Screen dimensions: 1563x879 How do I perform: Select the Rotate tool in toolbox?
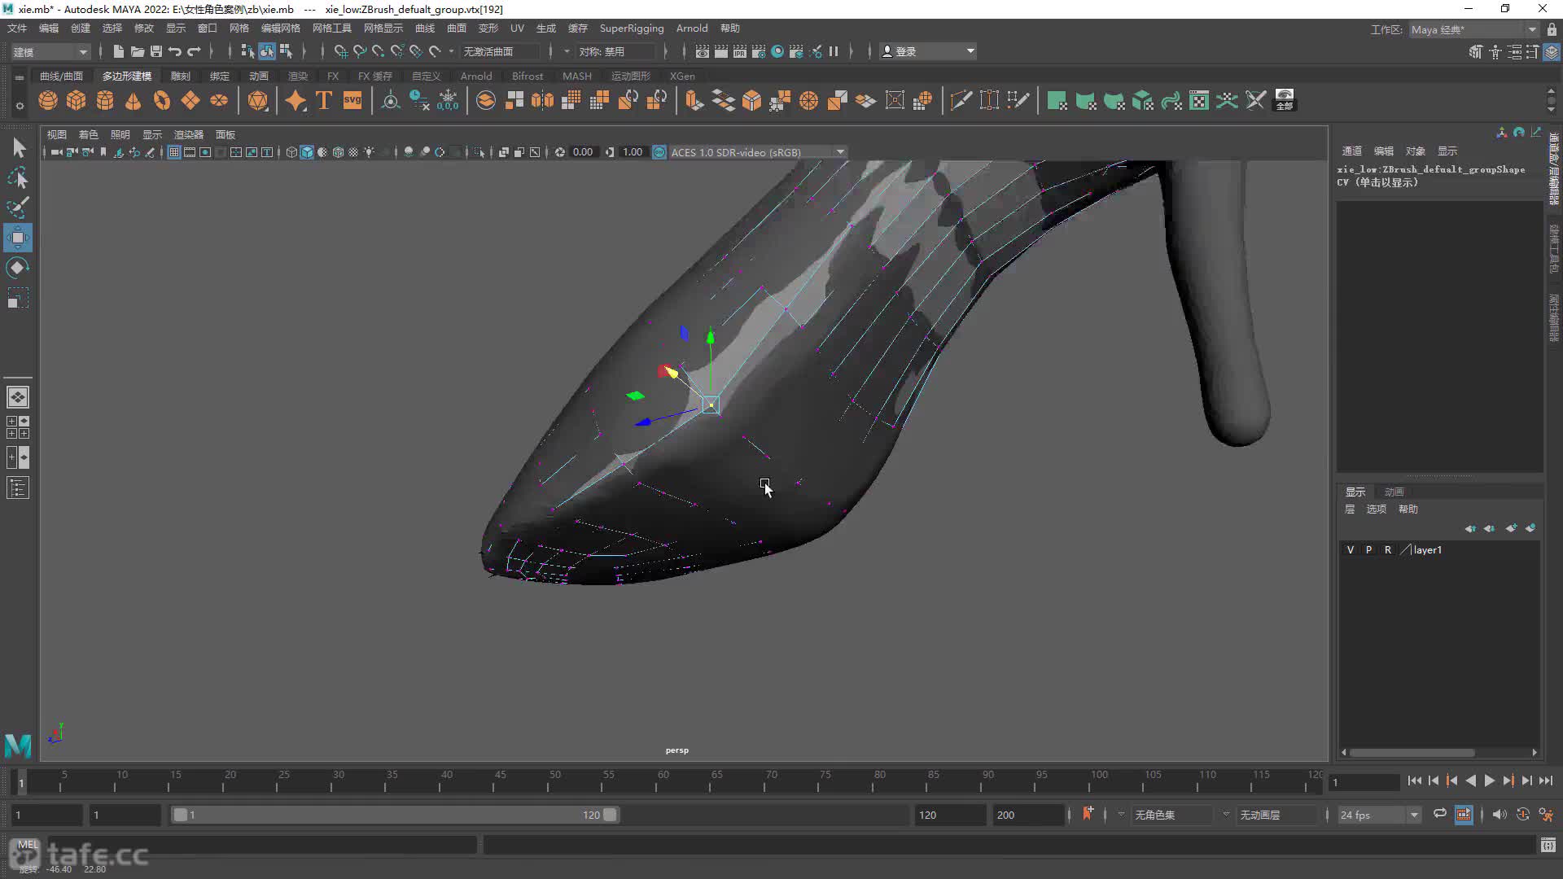click(x=18, y=268)
